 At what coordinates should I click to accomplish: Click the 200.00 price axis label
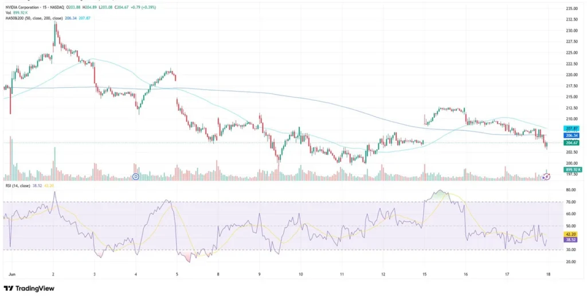pyautogui.click(x=572, y=163)
